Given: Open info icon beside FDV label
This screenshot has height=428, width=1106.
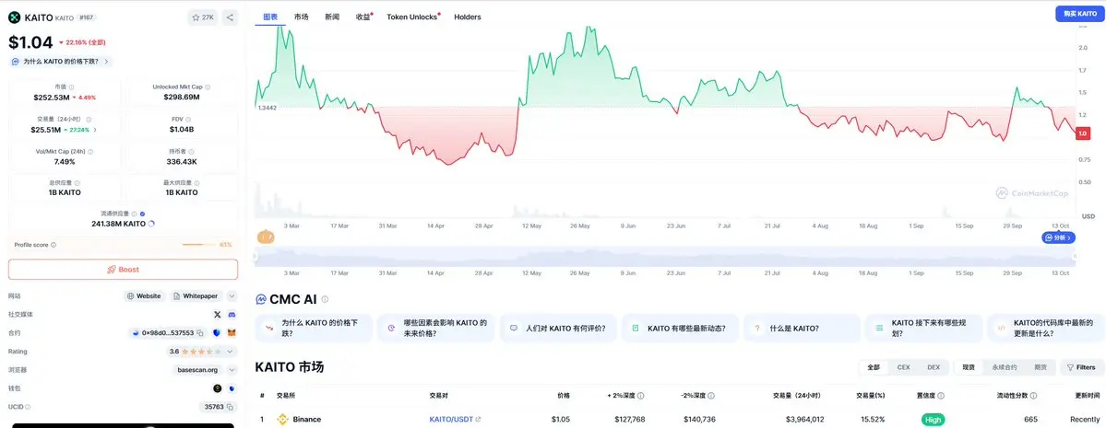Looking at the screenshot, I should click(x=188, y=120).
